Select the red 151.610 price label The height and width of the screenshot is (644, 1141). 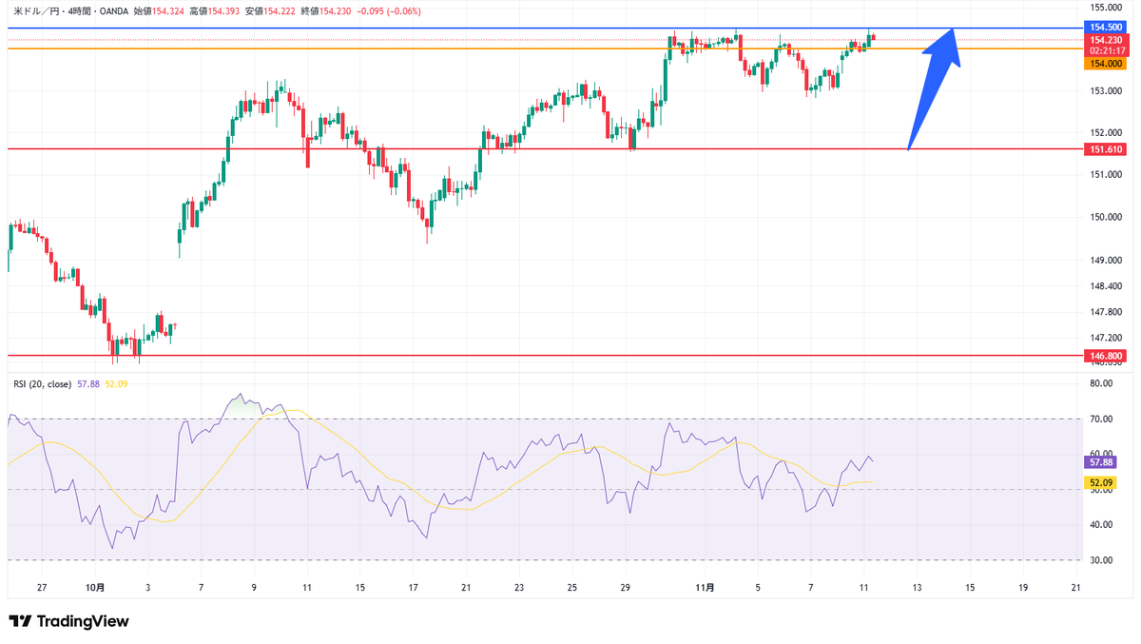tap(1103, 149)
